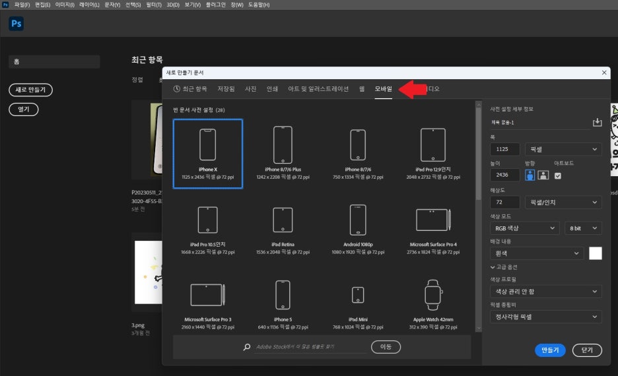This screenshot has width=618, height=376.
Task: Select the iPad Pro 10.5 inch preset
Action: (x=208, y=229)
